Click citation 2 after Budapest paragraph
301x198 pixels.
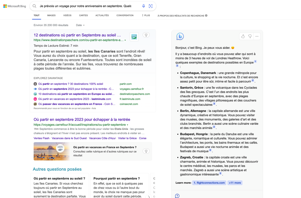(210, 150)
